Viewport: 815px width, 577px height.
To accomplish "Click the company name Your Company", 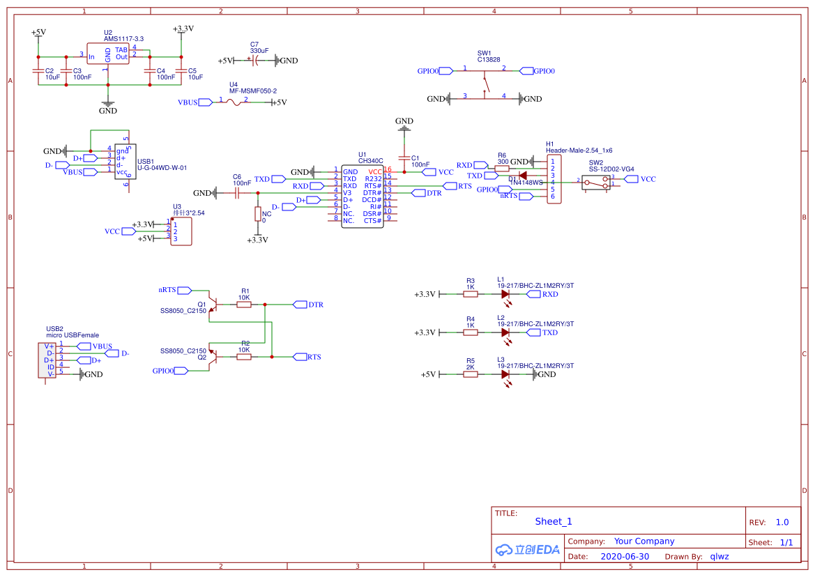I will (x=644, y=541).
